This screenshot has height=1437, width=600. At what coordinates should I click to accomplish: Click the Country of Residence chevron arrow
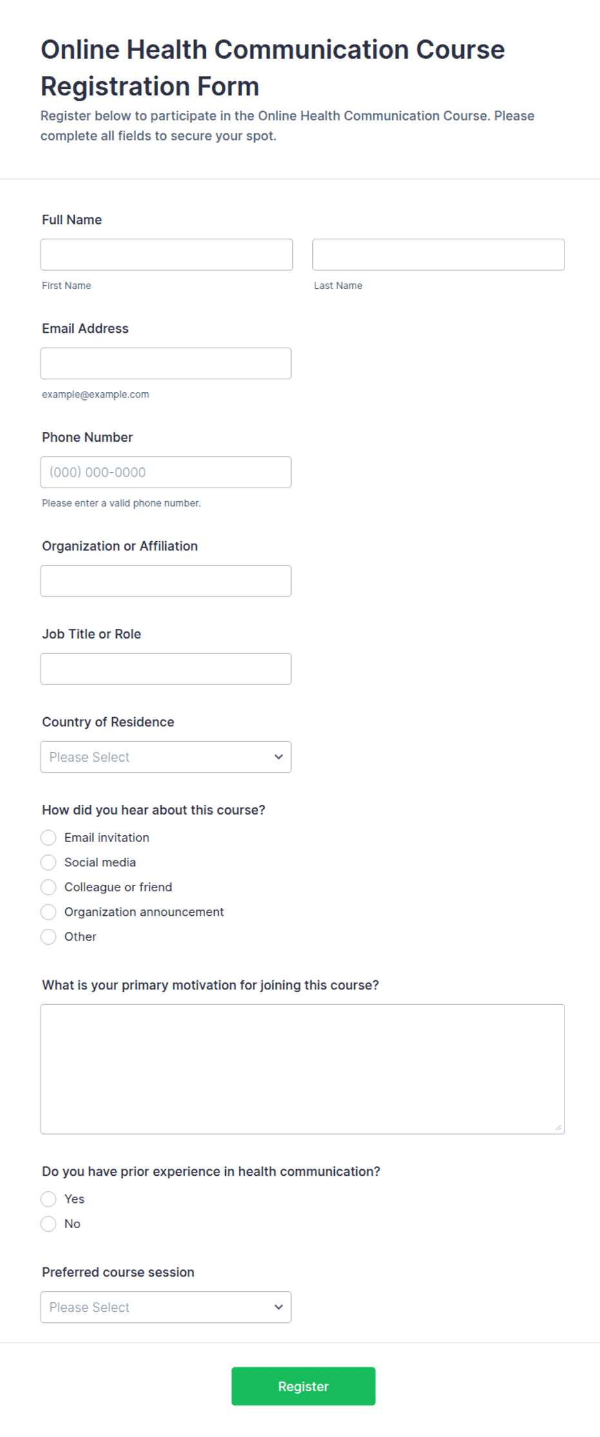[279, 757]
